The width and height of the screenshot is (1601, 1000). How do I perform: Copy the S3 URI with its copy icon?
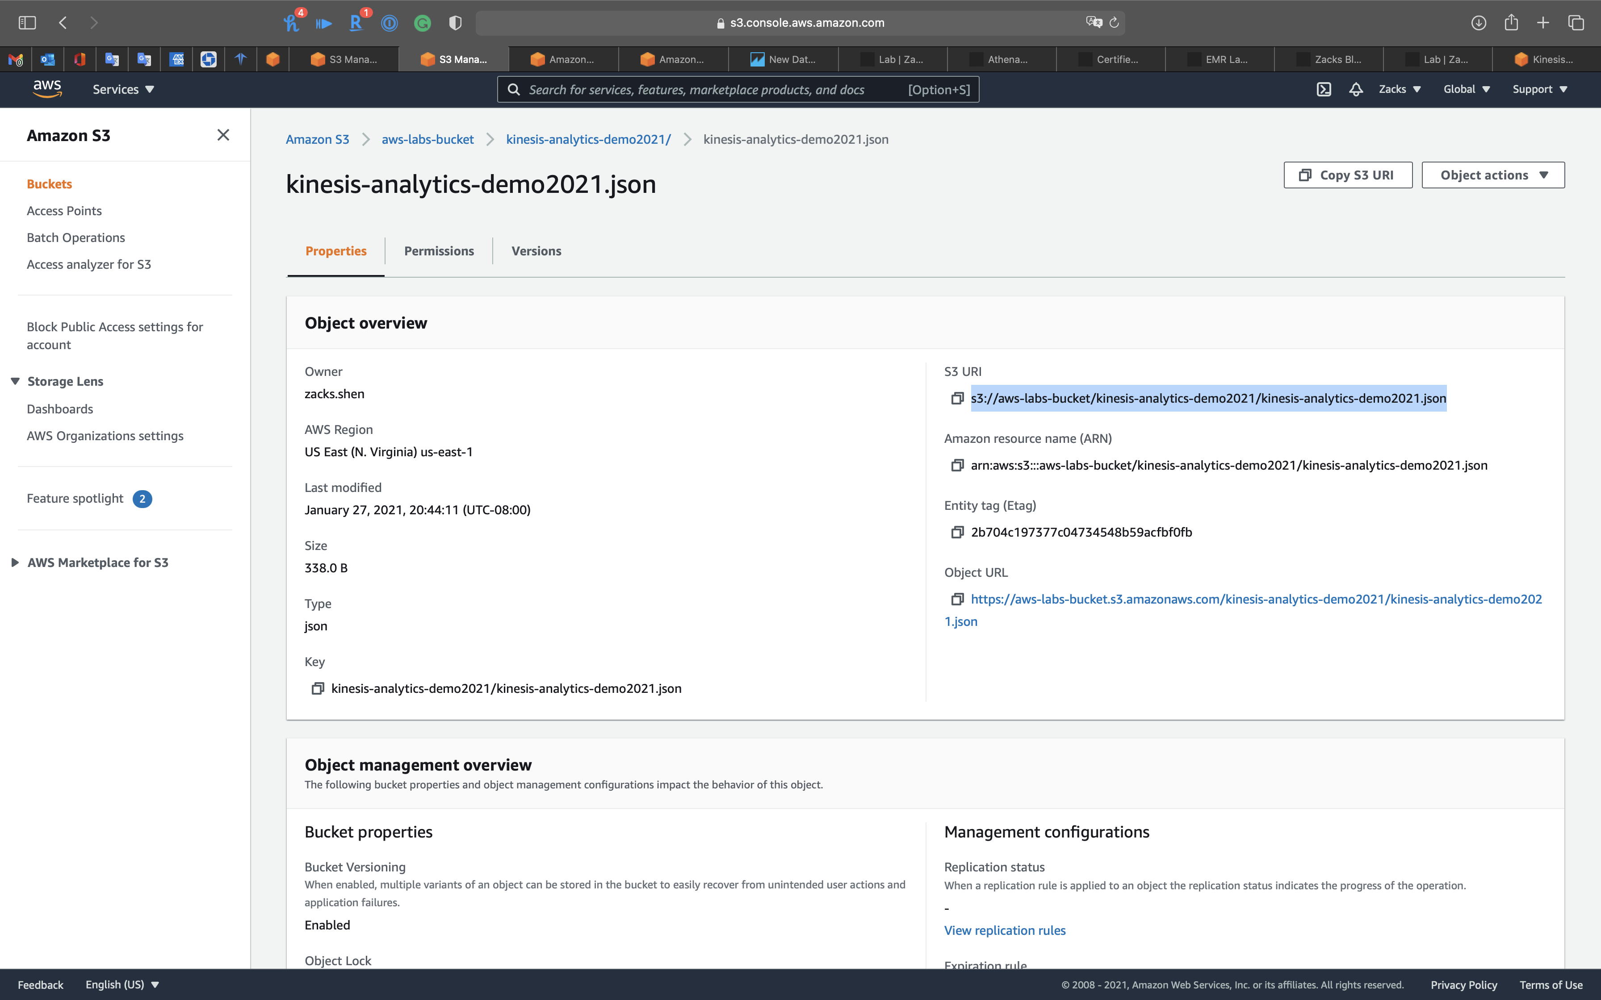957,398
